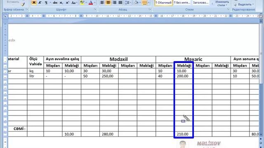Screen dimensions: 264x148
Task: Click the Ayın əvvəlinə qalıq header
Action: 62,59
